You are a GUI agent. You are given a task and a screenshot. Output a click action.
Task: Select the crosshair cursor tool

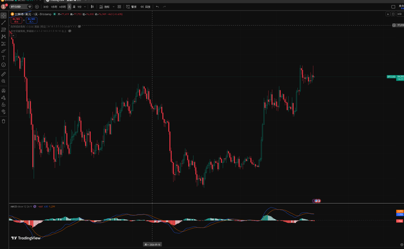pos(4,15)
